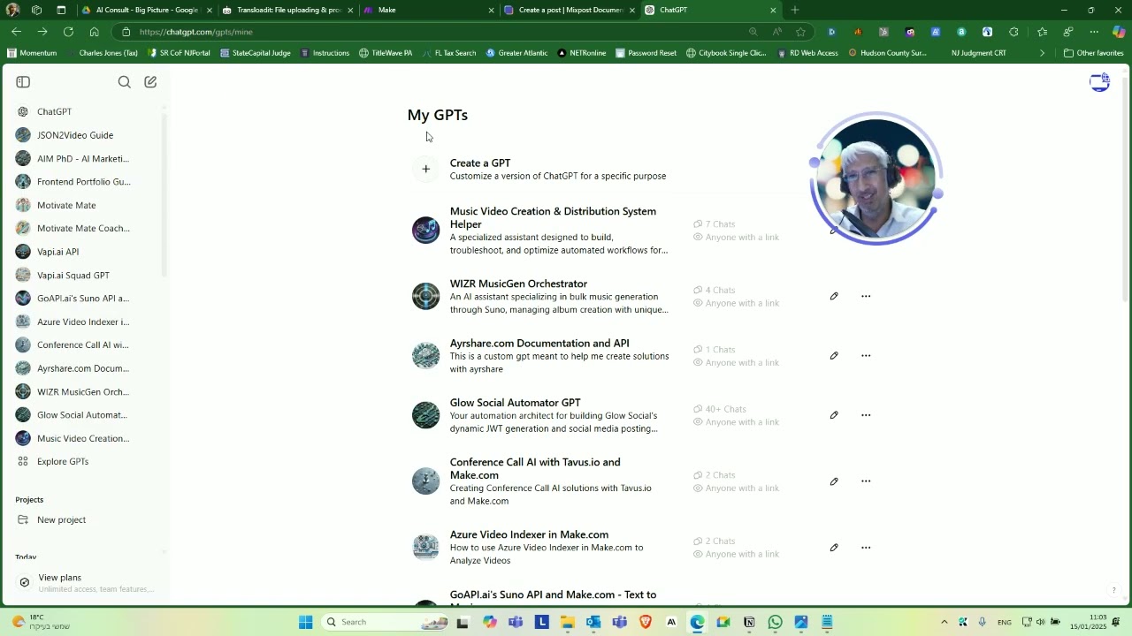Open more options for WIZR MusicGen Orchestrator

click(866, 296)
